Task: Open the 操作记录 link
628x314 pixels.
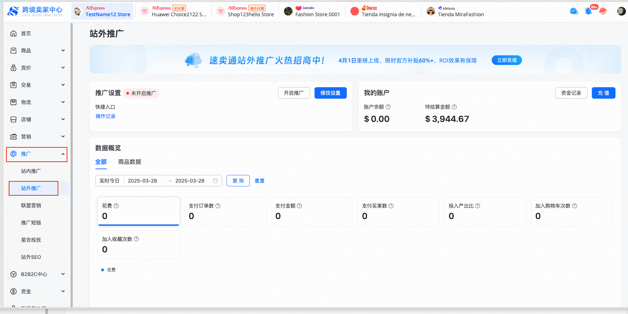Action: tap(105, 116)
